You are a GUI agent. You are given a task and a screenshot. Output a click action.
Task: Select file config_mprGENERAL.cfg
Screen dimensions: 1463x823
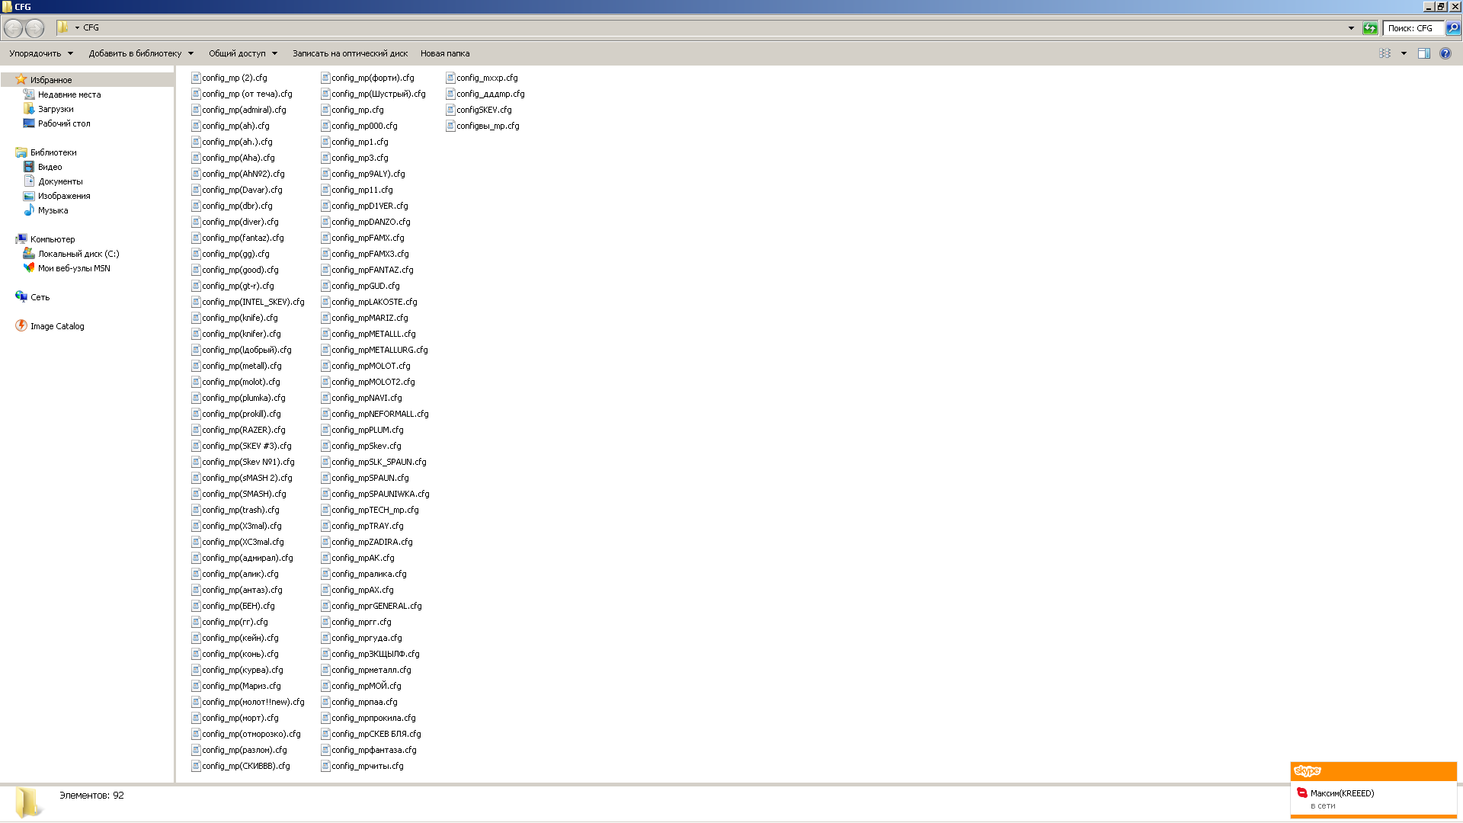click(x=372, y=606)
